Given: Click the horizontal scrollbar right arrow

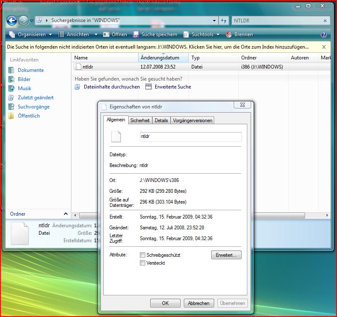Looking at the screenshot, I should click(327, 215).
